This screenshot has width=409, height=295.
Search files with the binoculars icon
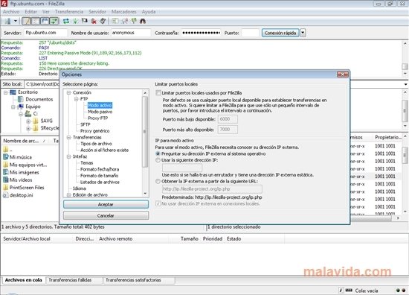coord(143,21)
